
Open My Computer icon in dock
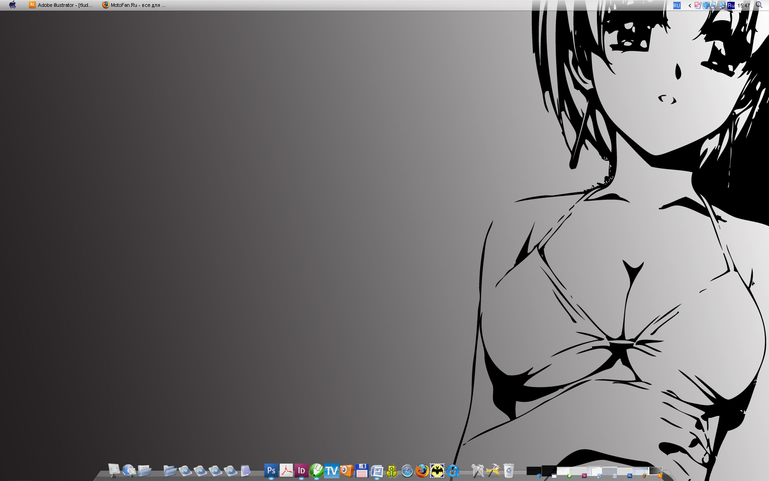tap(114, 470)
